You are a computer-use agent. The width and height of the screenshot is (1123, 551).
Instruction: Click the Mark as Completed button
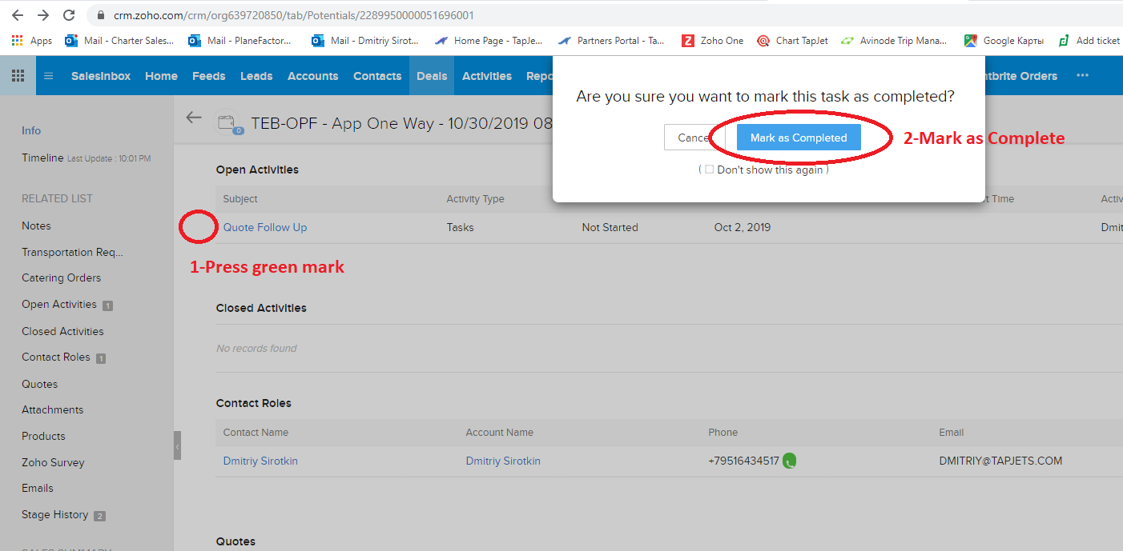[x=799, y=138]
